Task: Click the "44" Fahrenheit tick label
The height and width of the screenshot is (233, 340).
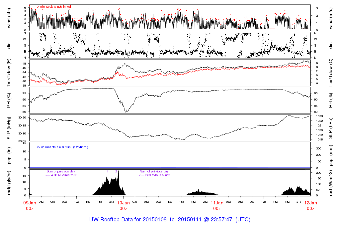Action: (x=24, y=72)
